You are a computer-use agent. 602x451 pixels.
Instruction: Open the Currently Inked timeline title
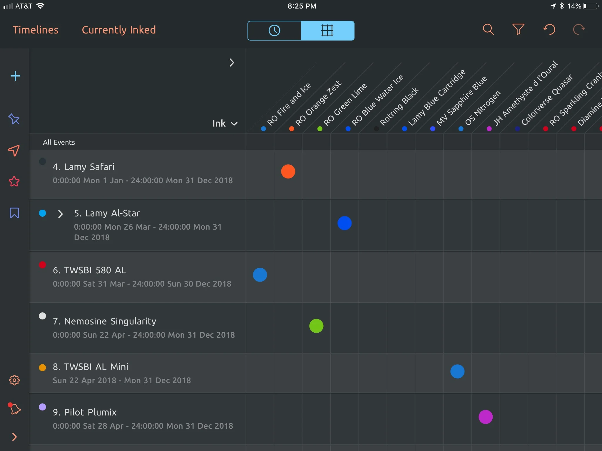[x=119, y=30]
